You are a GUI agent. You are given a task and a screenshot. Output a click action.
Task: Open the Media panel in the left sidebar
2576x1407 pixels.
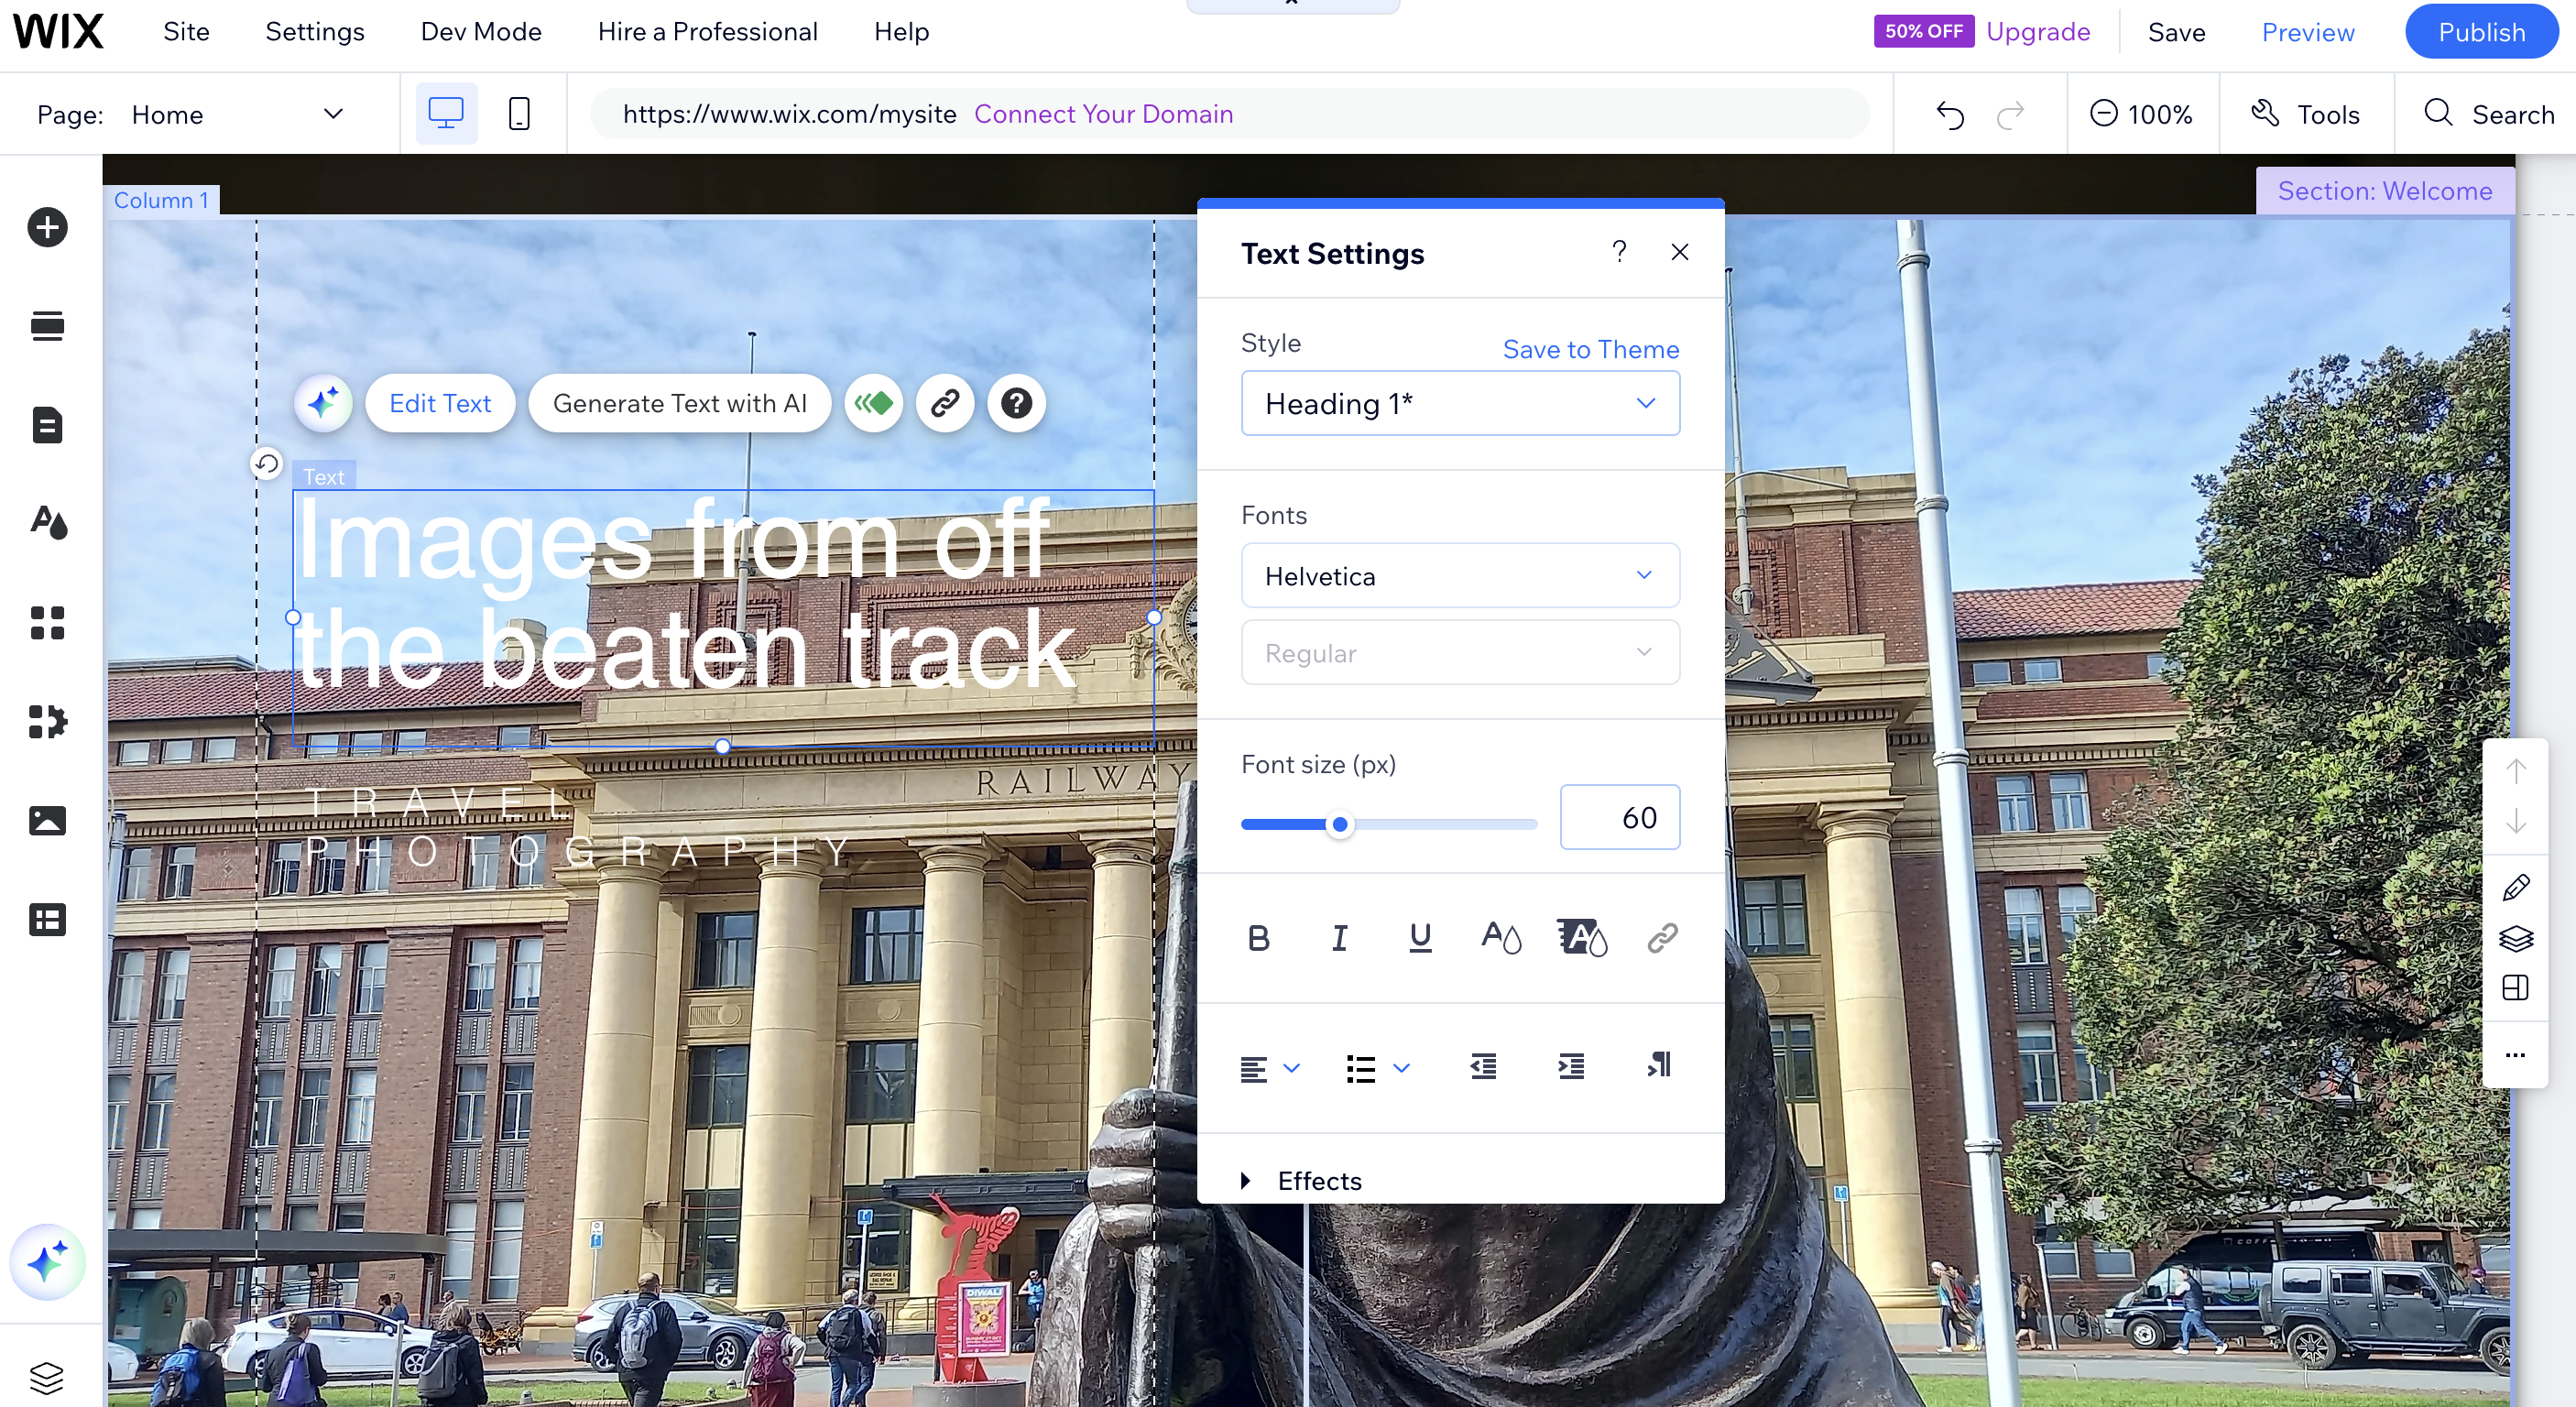pyautogui.click(x=47, y=820)
